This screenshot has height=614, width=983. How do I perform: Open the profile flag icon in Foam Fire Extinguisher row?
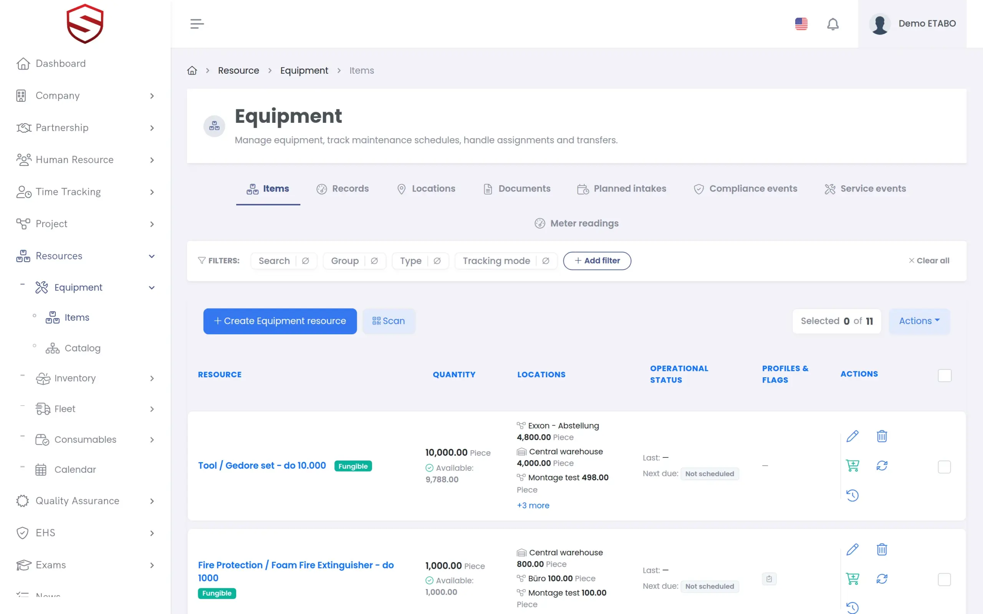(x=769, y=579)
